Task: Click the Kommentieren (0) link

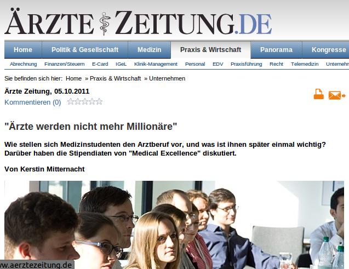Action: (x=33, y=102)
